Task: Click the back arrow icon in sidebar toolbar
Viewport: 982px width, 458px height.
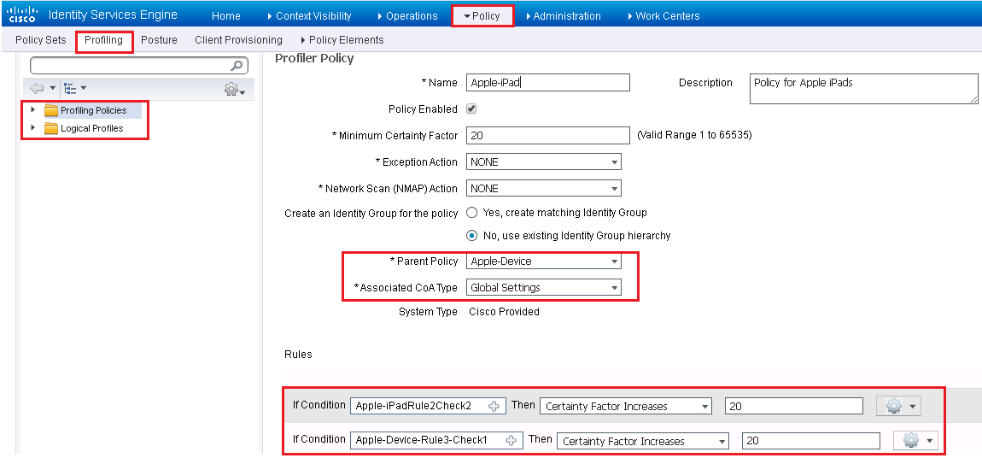Action: click(37, 89)
